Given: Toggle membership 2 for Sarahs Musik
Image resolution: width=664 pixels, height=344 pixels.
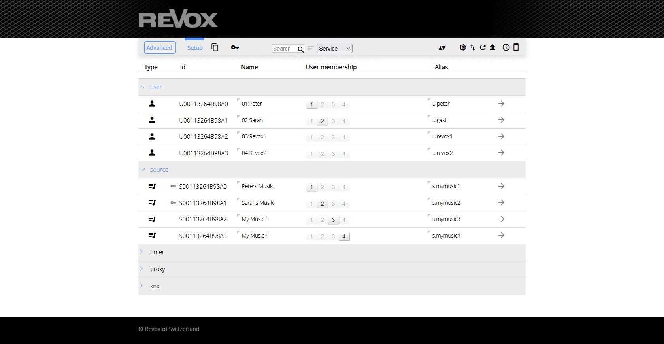Looking at the screenshot, I should coord(323,204).
